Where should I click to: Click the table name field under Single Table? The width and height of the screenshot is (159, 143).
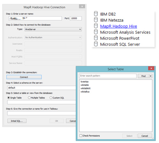(x=42, y=102)
